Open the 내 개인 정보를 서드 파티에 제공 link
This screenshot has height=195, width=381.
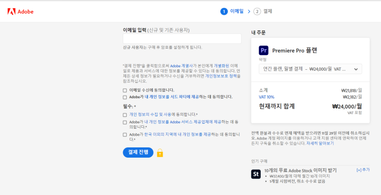(172, 97)
